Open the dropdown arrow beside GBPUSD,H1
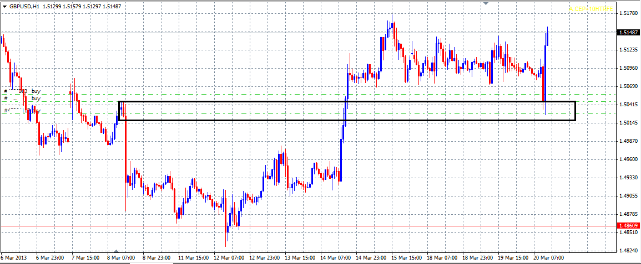The height and width of the screenshot is (264, 641). 4,6
